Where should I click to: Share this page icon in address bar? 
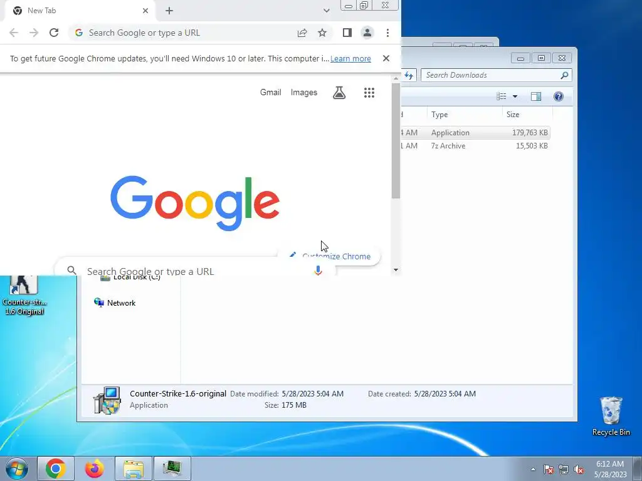[302, 33]
